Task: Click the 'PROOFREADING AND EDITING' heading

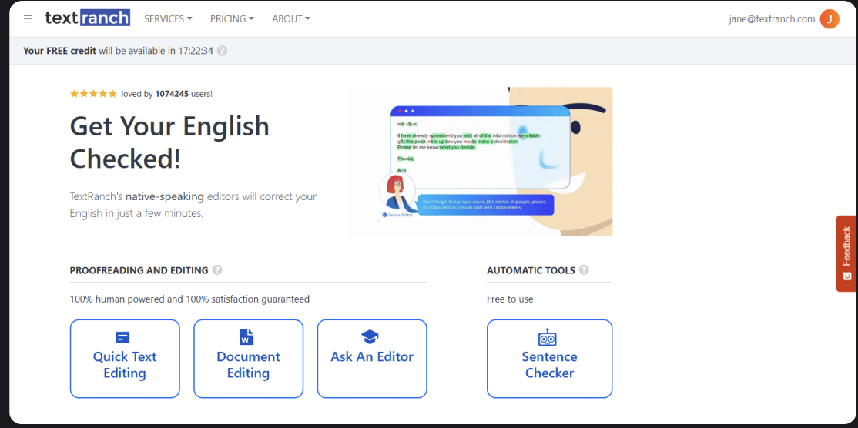Action: click(x=139, y=270)
